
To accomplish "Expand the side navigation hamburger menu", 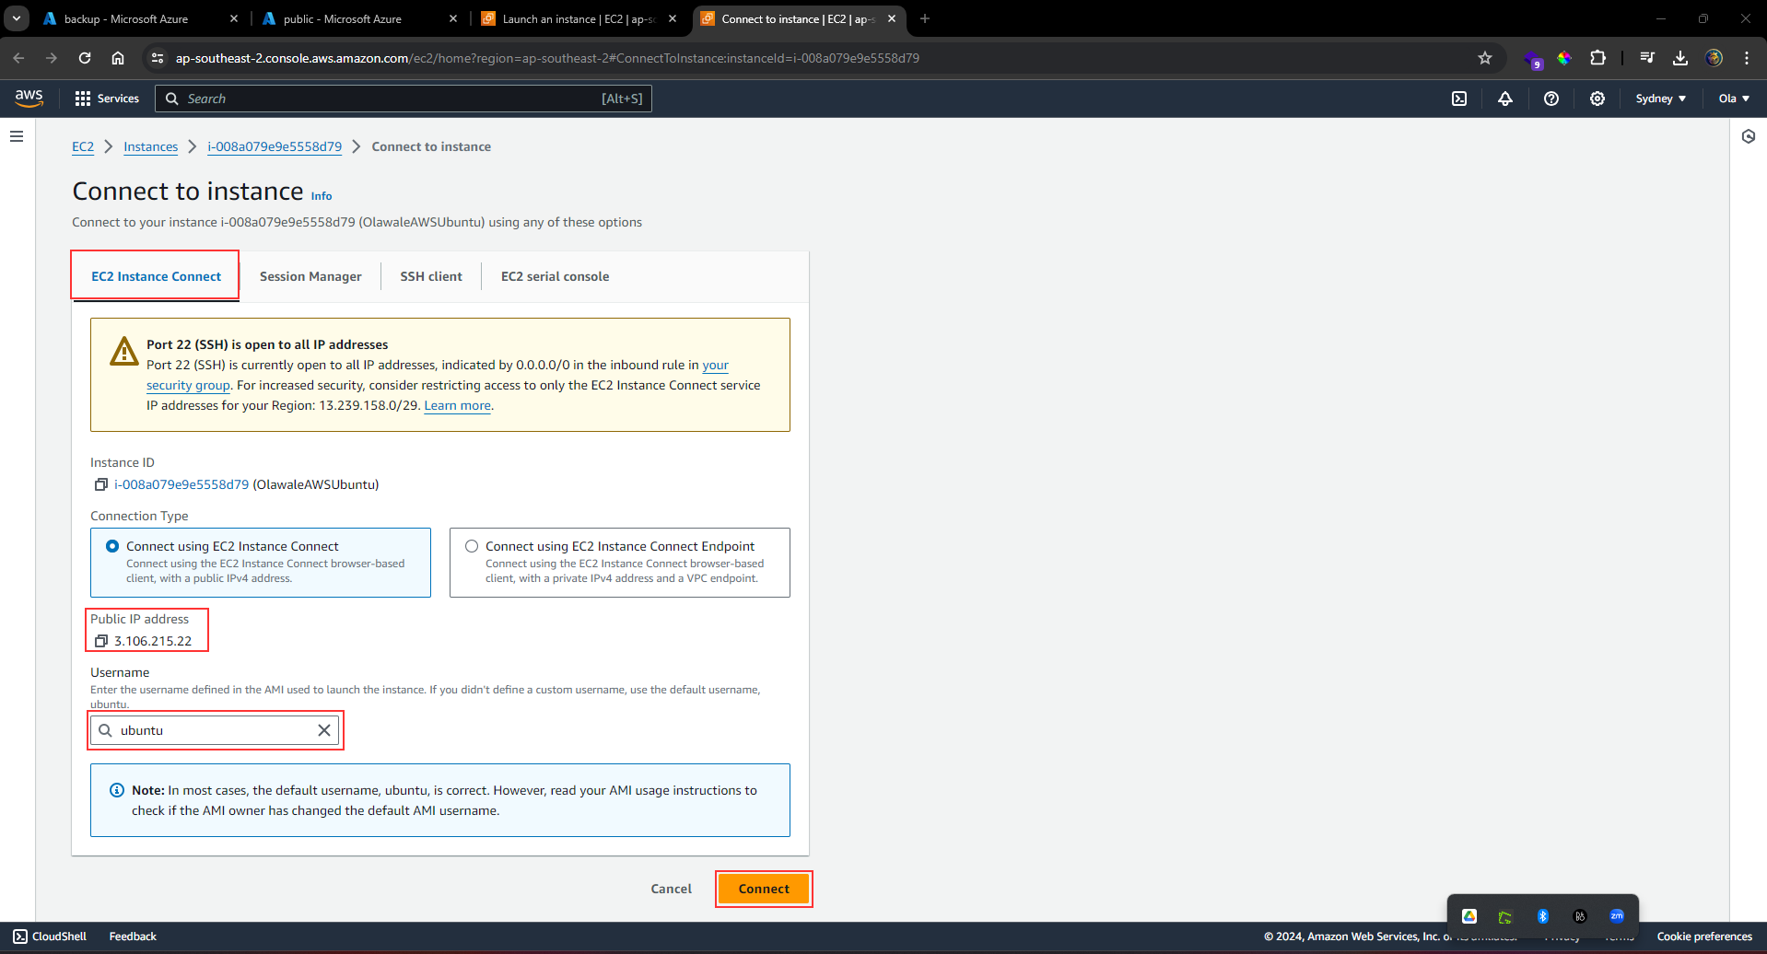I will point(17,136).
